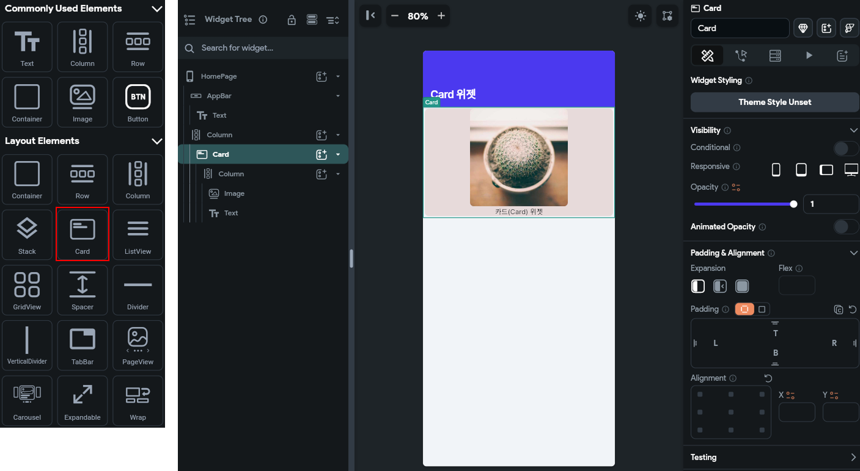The image size is (860, 471).
Task: Collapse the Padding & Alignment section
Action: pos(854,253)
